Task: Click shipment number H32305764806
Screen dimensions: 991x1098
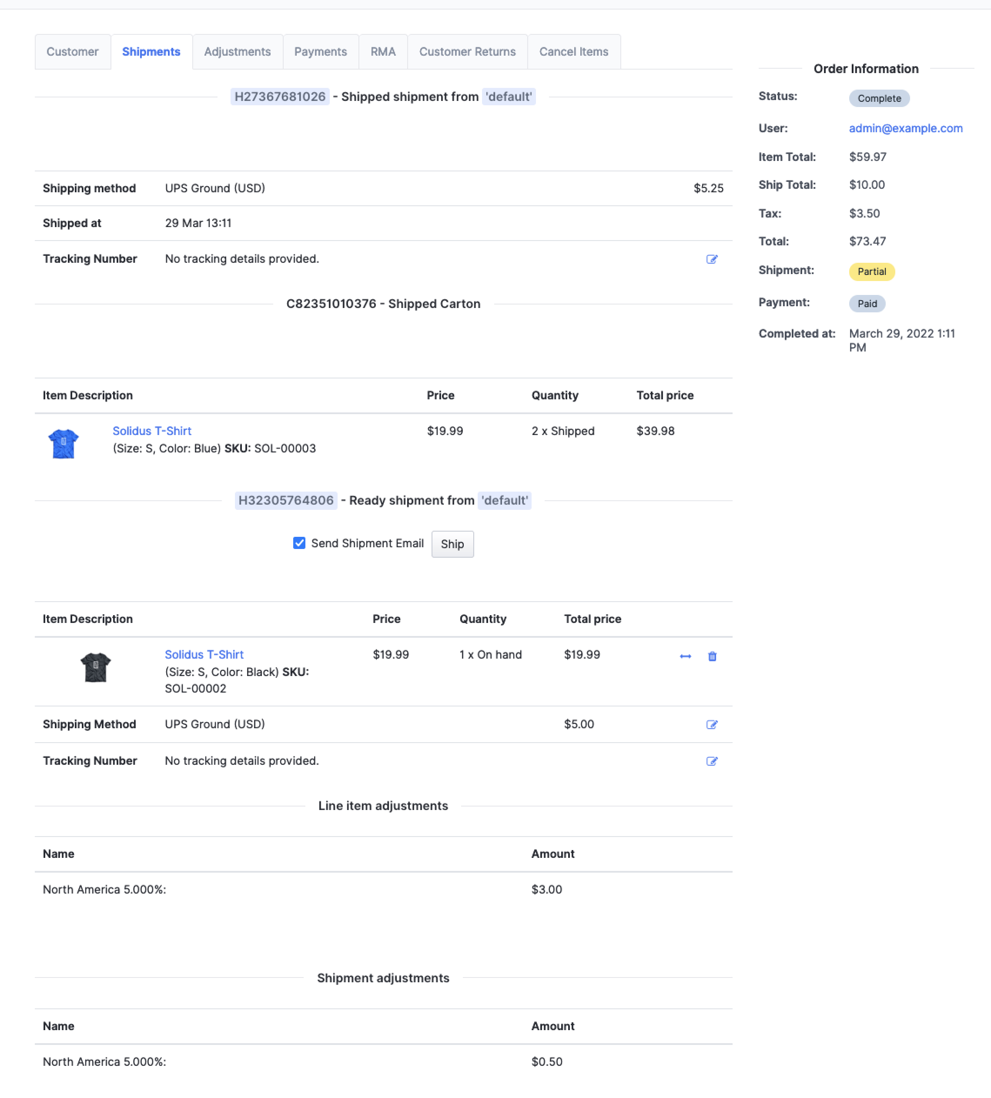Action: [286, 500]
